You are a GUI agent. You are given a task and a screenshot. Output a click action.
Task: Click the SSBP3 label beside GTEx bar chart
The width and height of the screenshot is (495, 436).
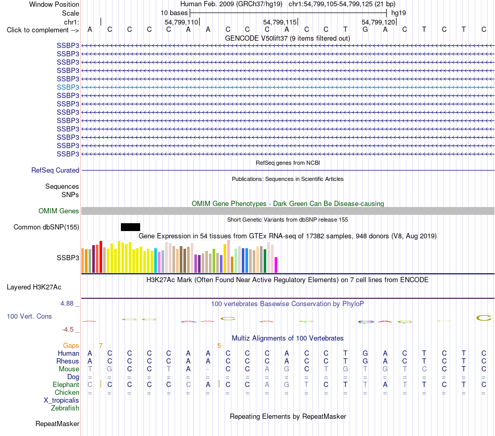68,258
